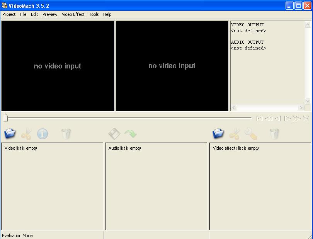Click the Evaluation Mode status bar text

pyautogui.click(x=17, y=235)
